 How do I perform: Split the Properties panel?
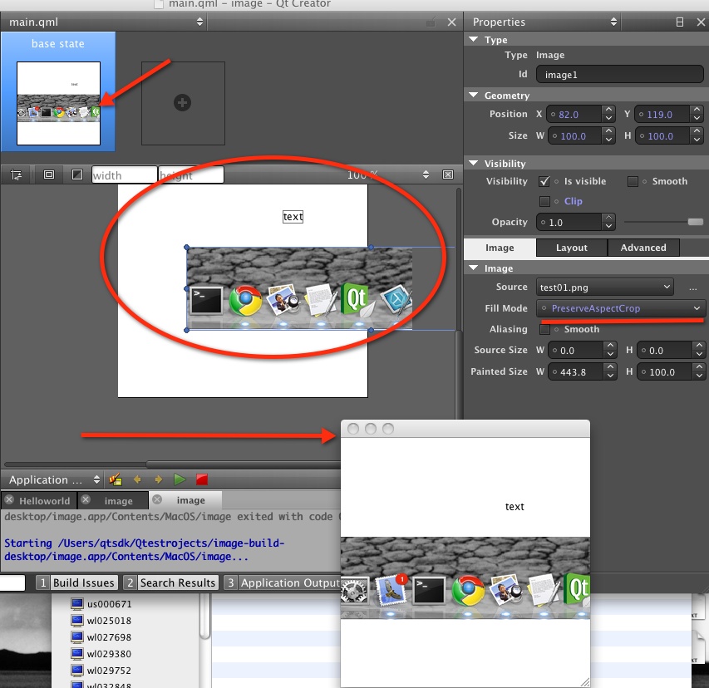pyautogui.click(x=680, y=22)
